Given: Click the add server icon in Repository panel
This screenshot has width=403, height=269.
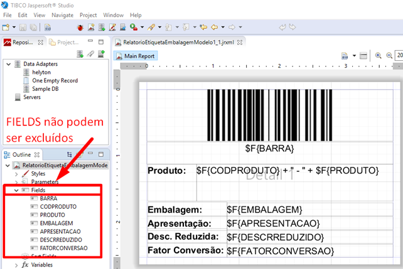Looking at the screenshot, I should point(102,54).
